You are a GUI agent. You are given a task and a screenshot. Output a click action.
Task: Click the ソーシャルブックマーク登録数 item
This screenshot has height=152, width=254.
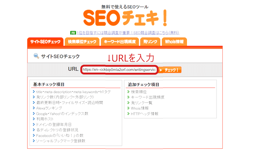[x=61, y=141]
